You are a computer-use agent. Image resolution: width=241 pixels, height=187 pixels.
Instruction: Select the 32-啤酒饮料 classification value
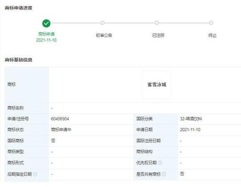pyautogui.click(x=191, y=119)
